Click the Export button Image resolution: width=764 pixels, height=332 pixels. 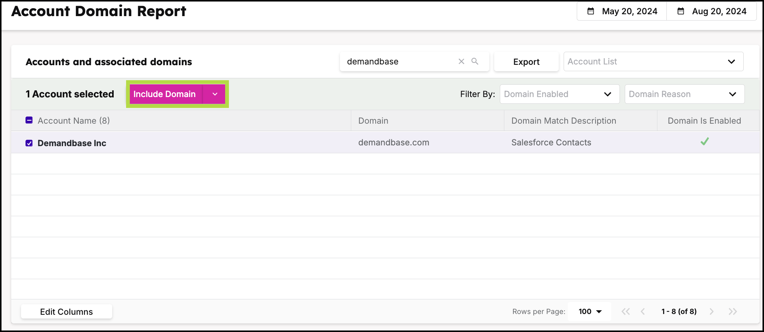coord(526,62)
